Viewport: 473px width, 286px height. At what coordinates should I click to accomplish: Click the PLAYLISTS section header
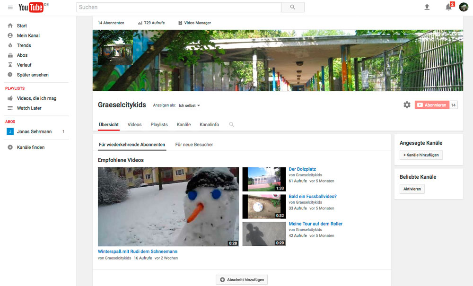pos(15,88)
